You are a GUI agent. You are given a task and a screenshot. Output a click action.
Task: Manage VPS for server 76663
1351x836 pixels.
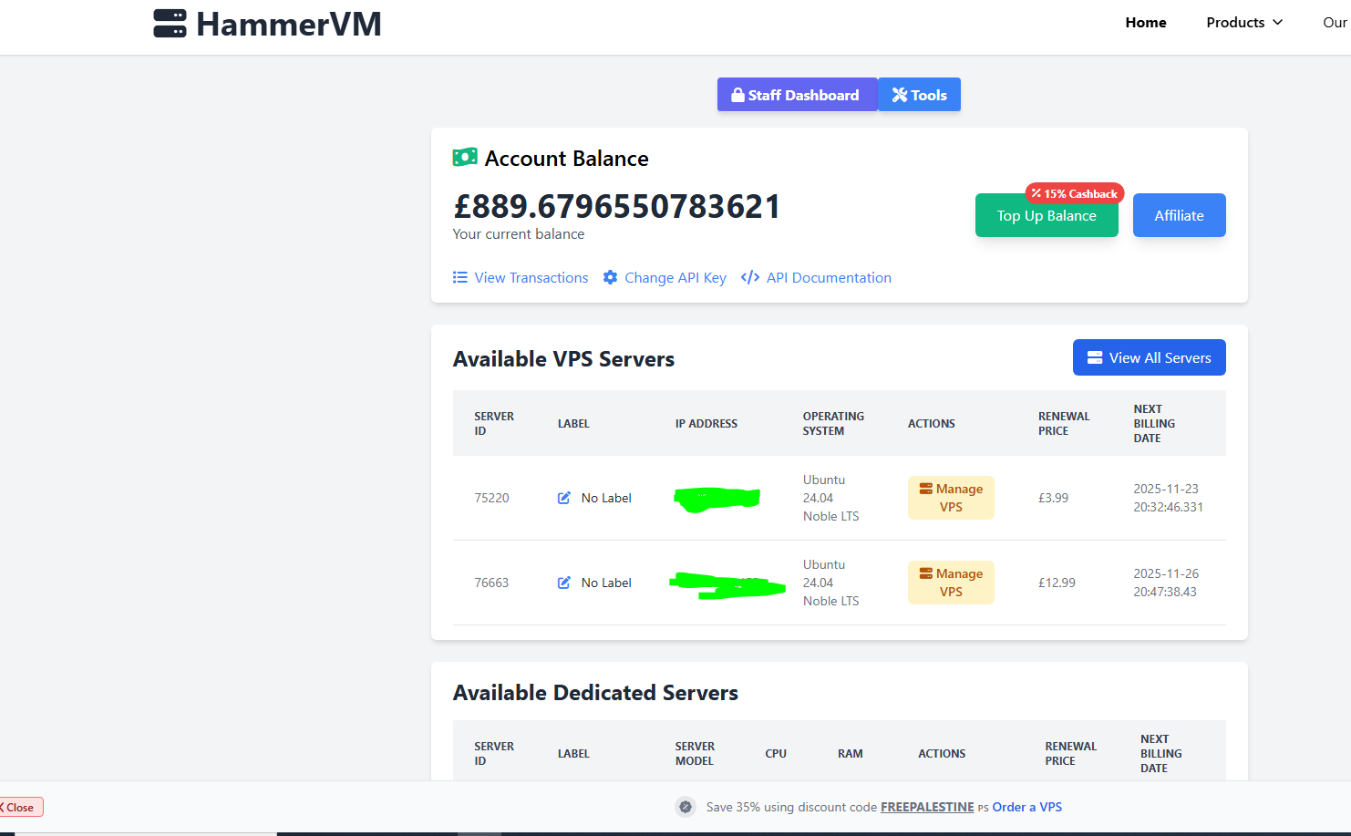click(x=951, y=583)
